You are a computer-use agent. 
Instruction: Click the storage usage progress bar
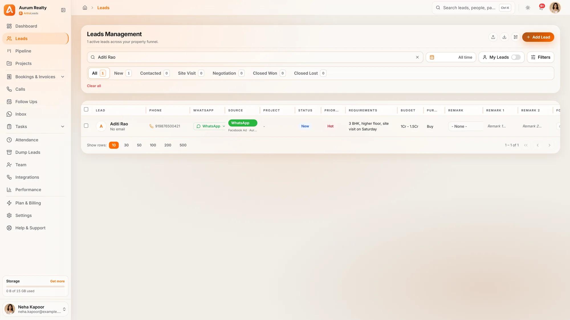tap(35, 286)
